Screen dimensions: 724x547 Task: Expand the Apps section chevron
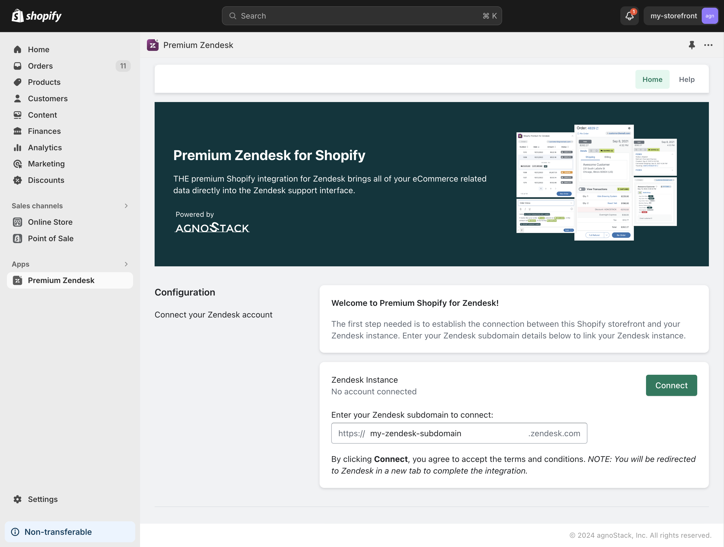126,264
